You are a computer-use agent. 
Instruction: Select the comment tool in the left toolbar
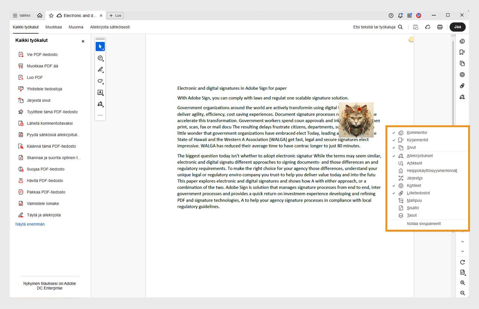100,58
